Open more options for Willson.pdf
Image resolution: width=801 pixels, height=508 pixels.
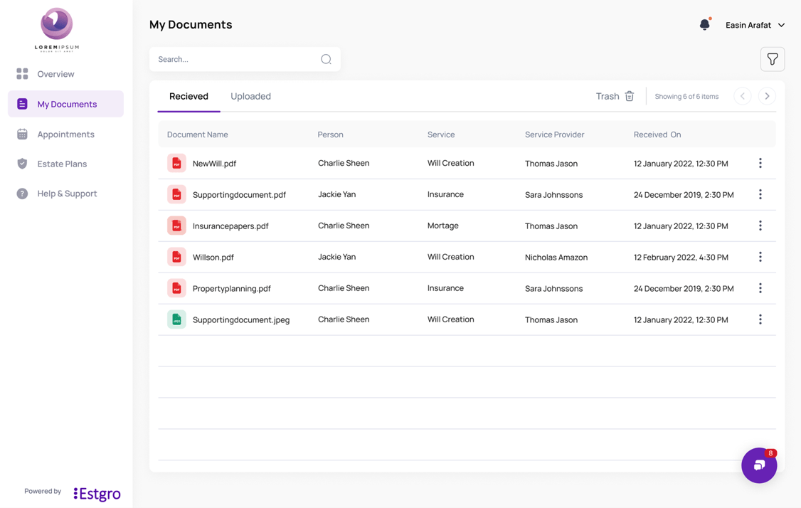(760, 257)
